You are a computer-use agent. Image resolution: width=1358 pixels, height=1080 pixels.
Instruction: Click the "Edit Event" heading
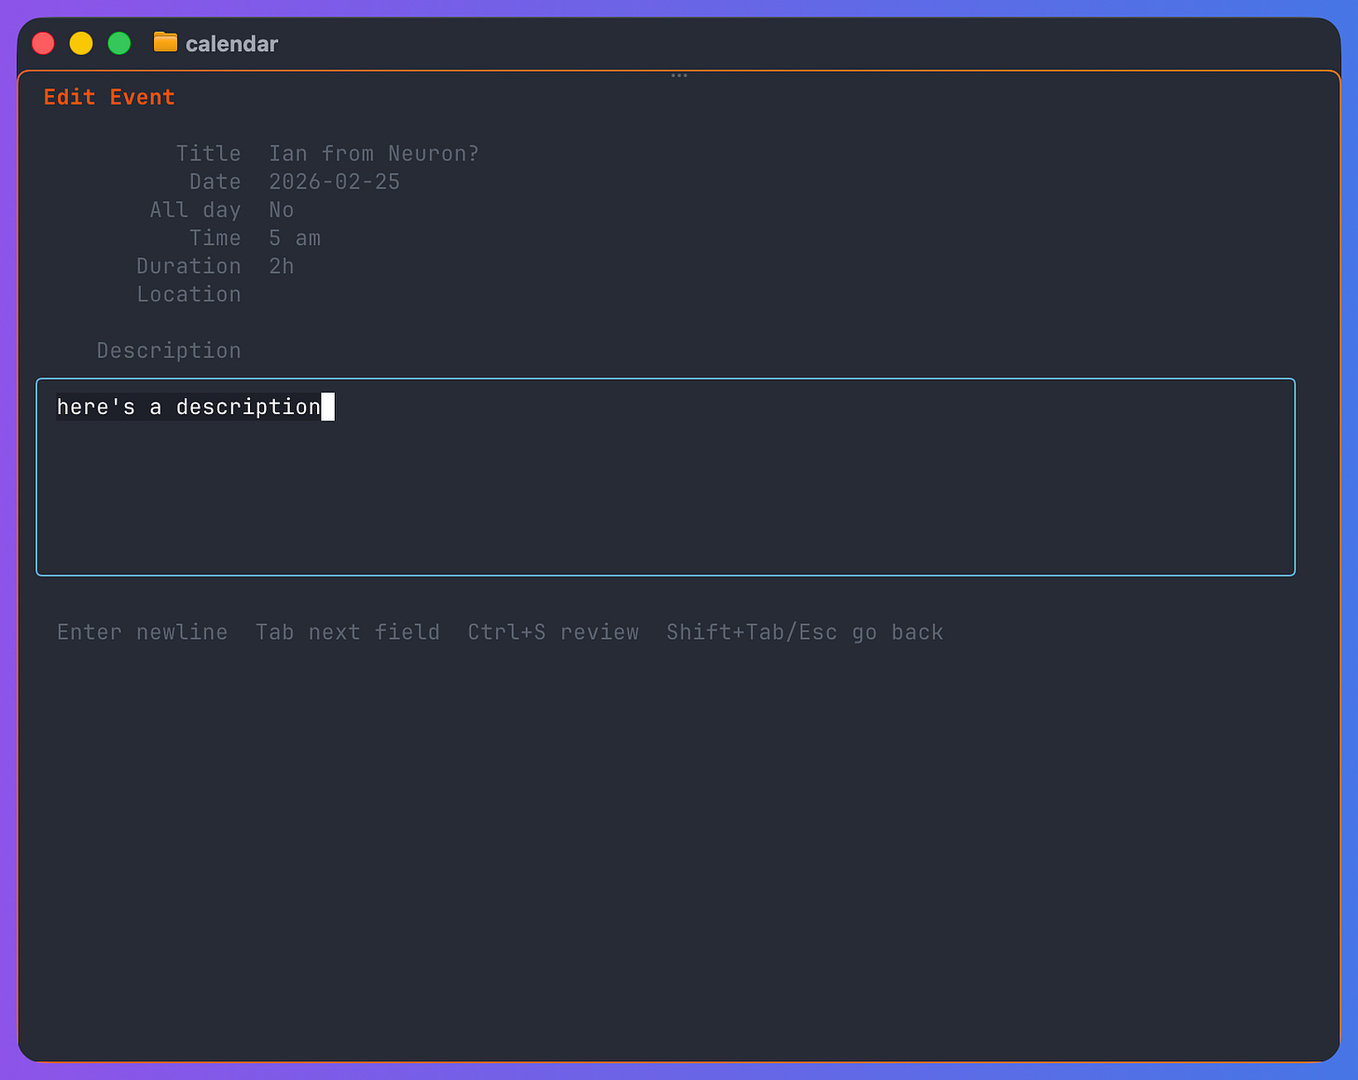[x=109, y=97]
